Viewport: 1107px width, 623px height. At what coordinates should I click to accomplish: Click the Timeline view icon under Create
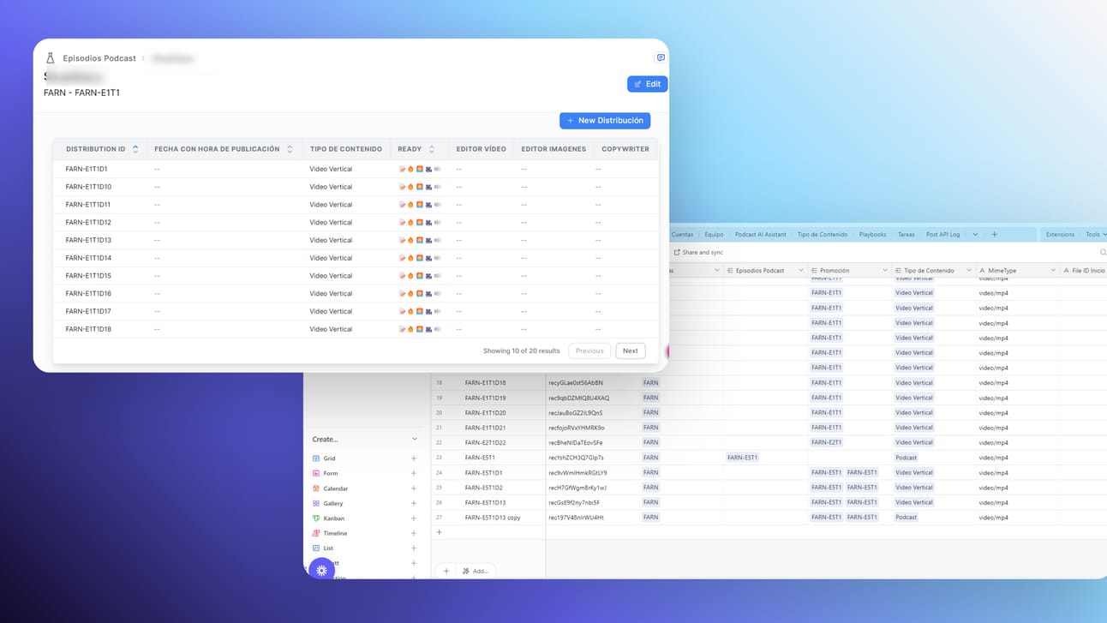pos(316,533)
